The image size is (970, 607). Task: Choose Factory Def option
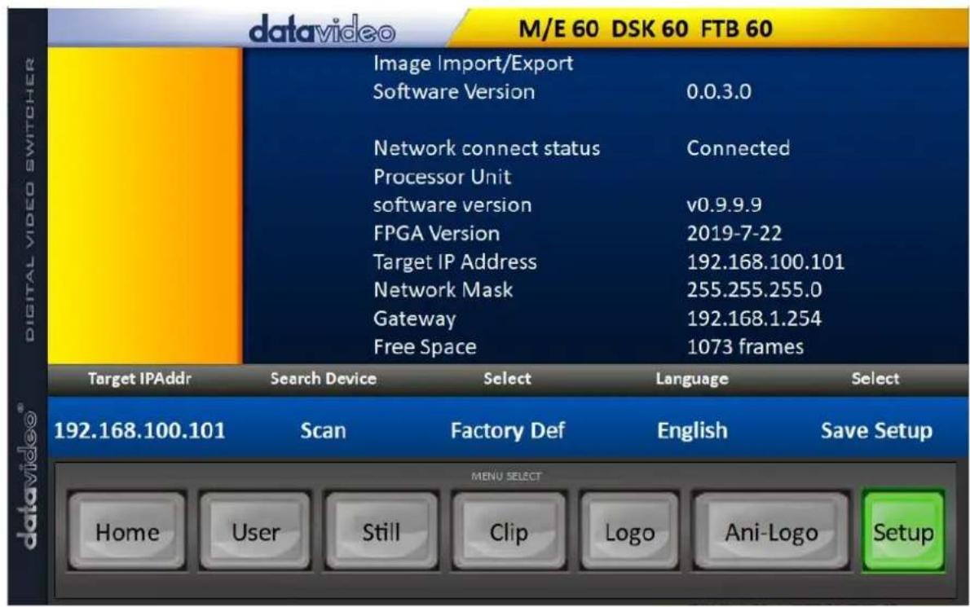507,430
